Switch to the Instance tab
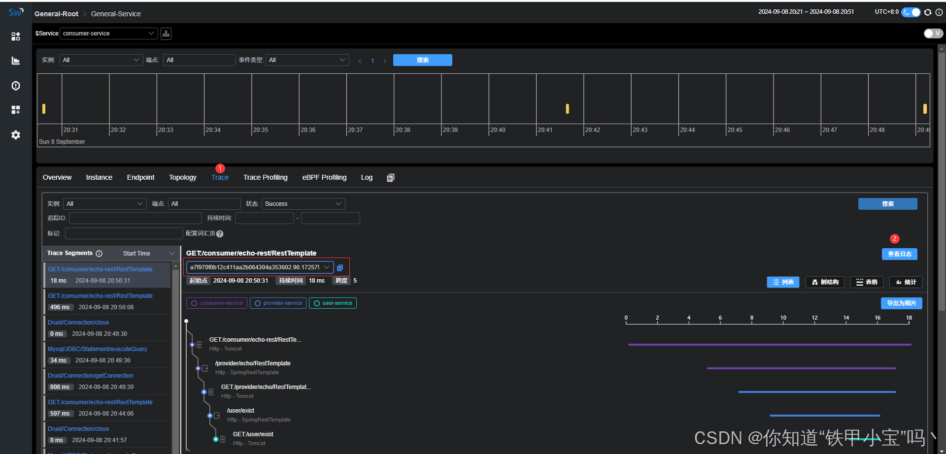 point(99,178)
